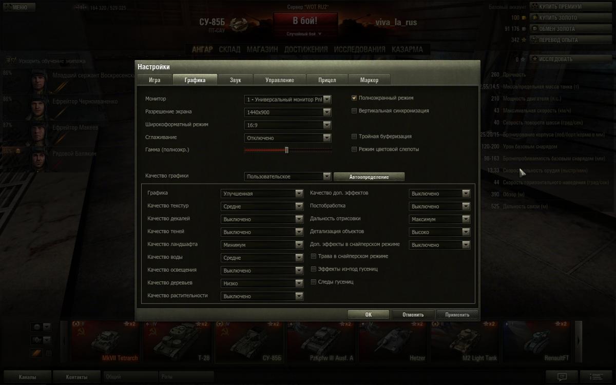Click the globe filter icon beside tank carousel
616x385 pixels.
click(37, 327)
